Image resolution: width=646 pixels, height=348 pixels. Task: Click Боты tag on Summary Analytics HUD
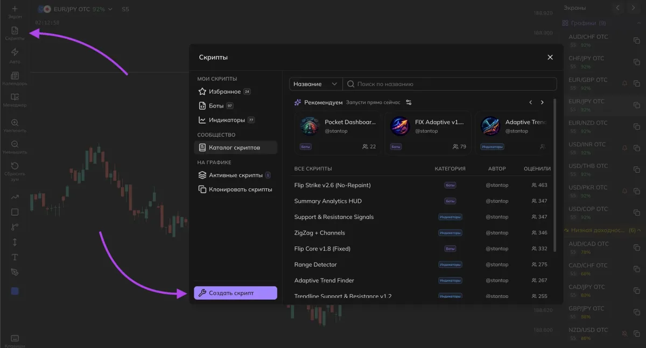point(450,201)
